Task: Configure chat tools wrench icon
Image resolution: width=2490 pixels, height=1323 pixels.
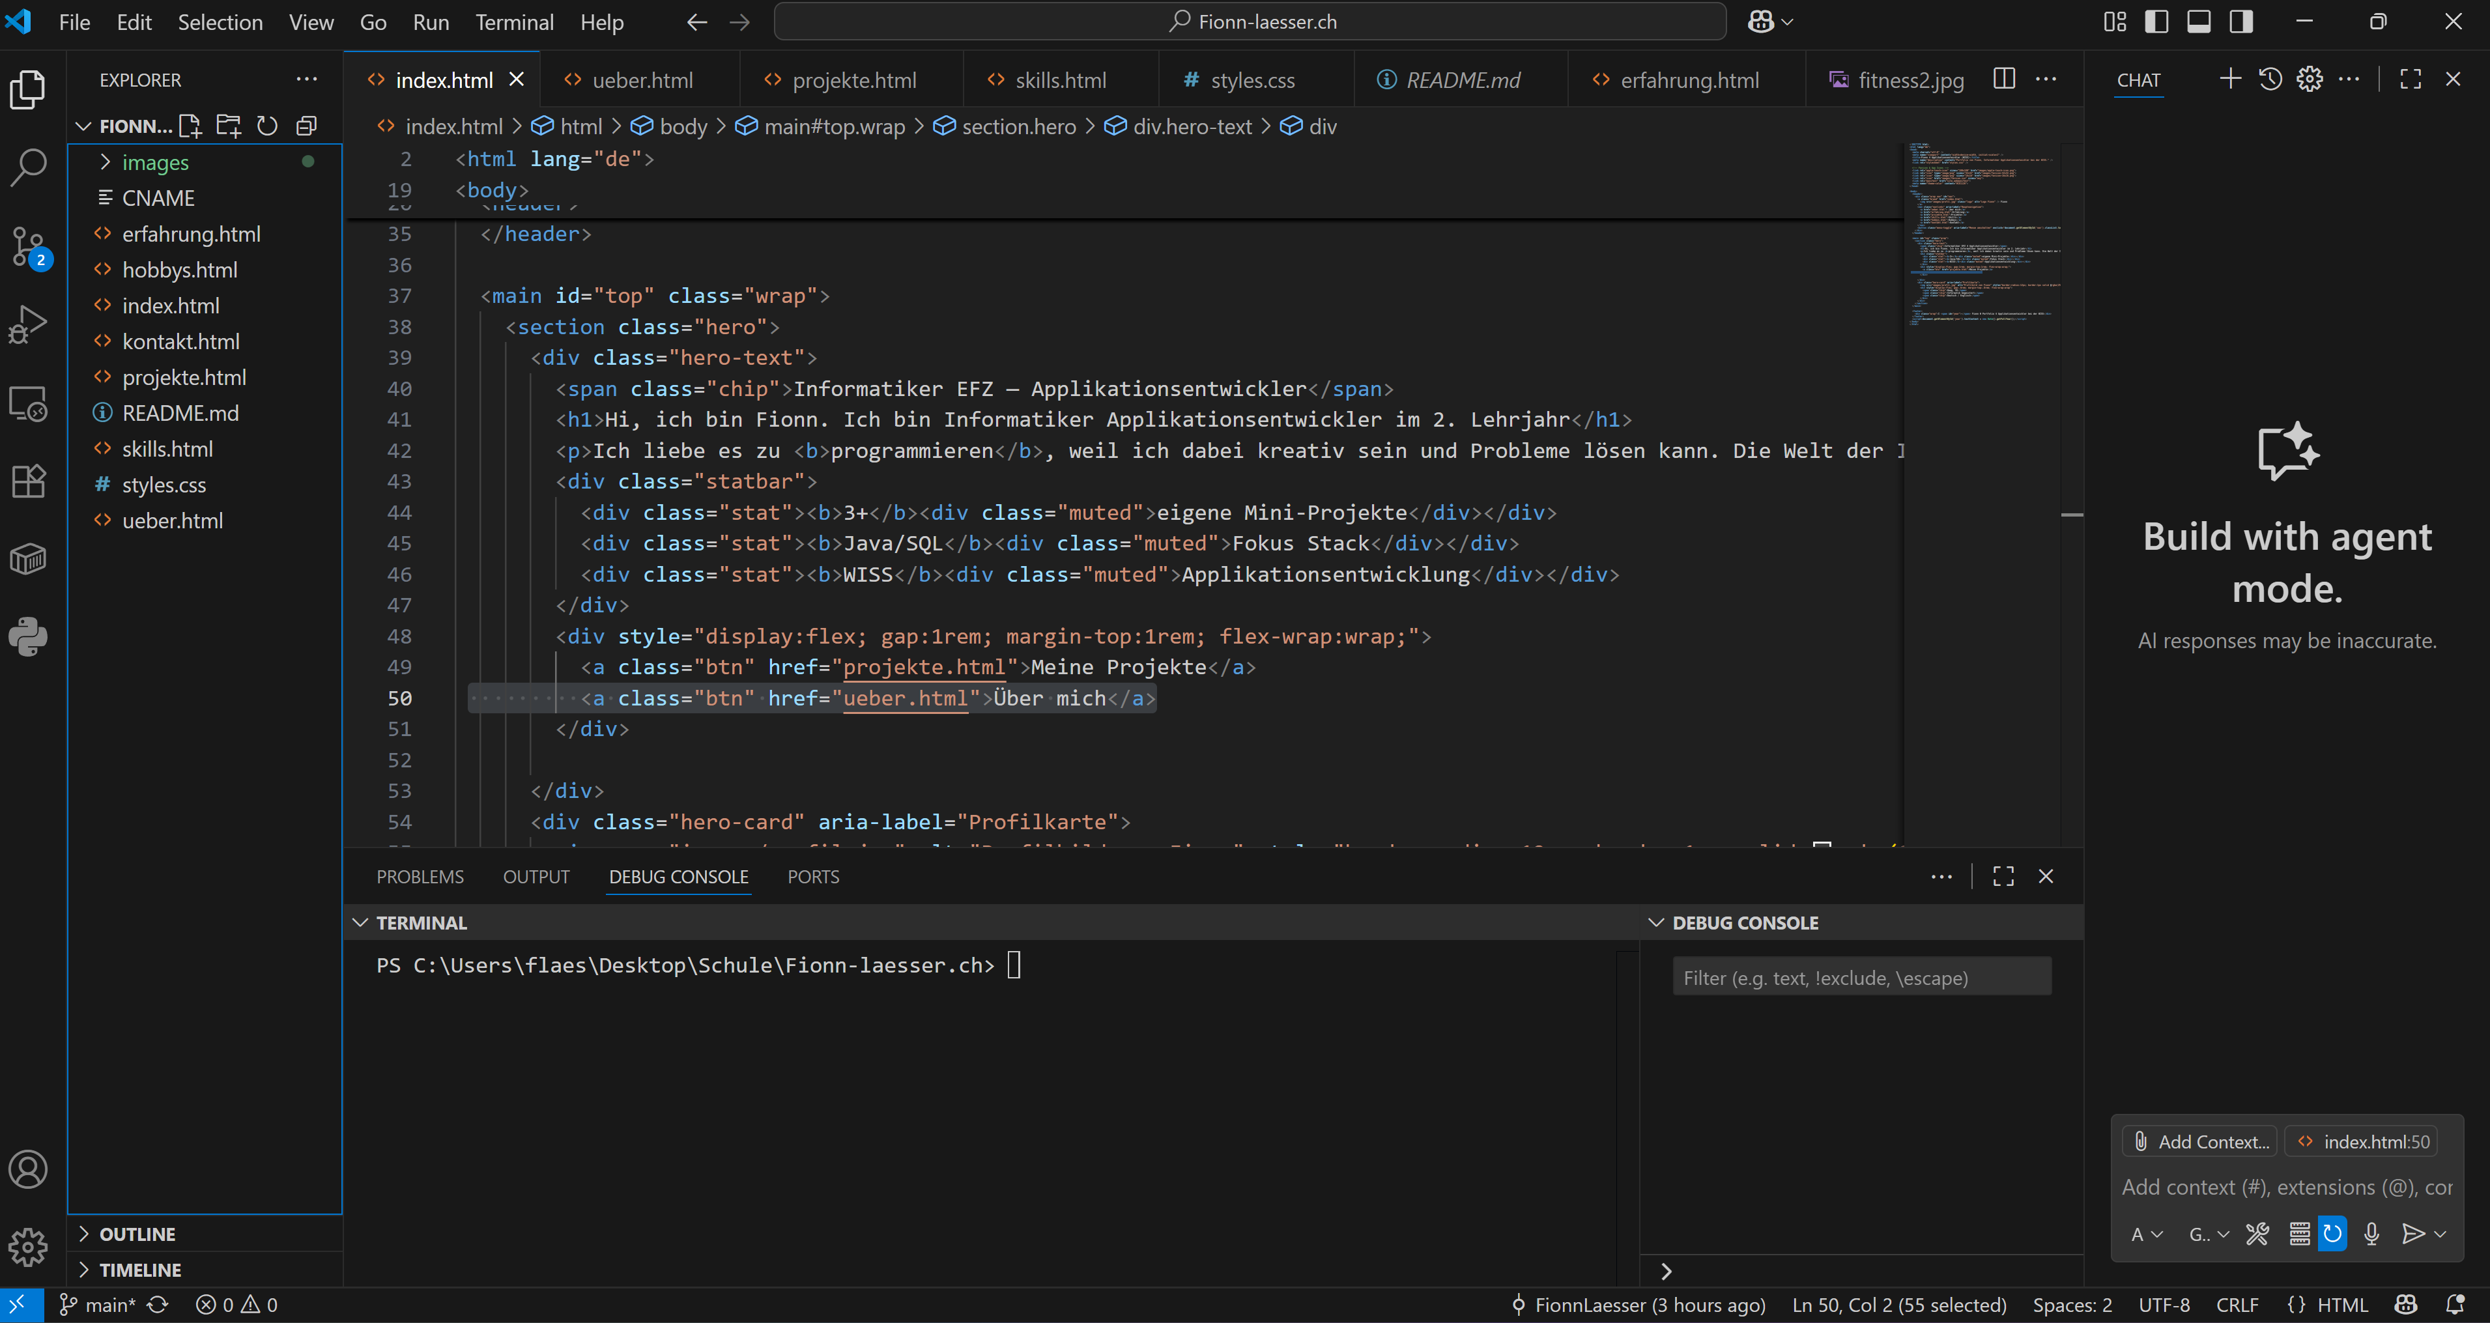Action: click(2258, 1234)
